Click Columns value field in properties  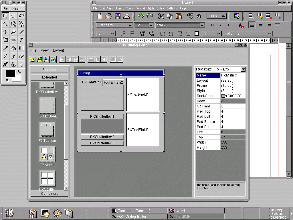[x=233, y=106]
